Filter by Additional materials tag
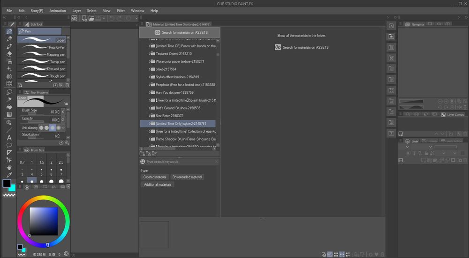The image size is (469, 258). coord(157,184)
